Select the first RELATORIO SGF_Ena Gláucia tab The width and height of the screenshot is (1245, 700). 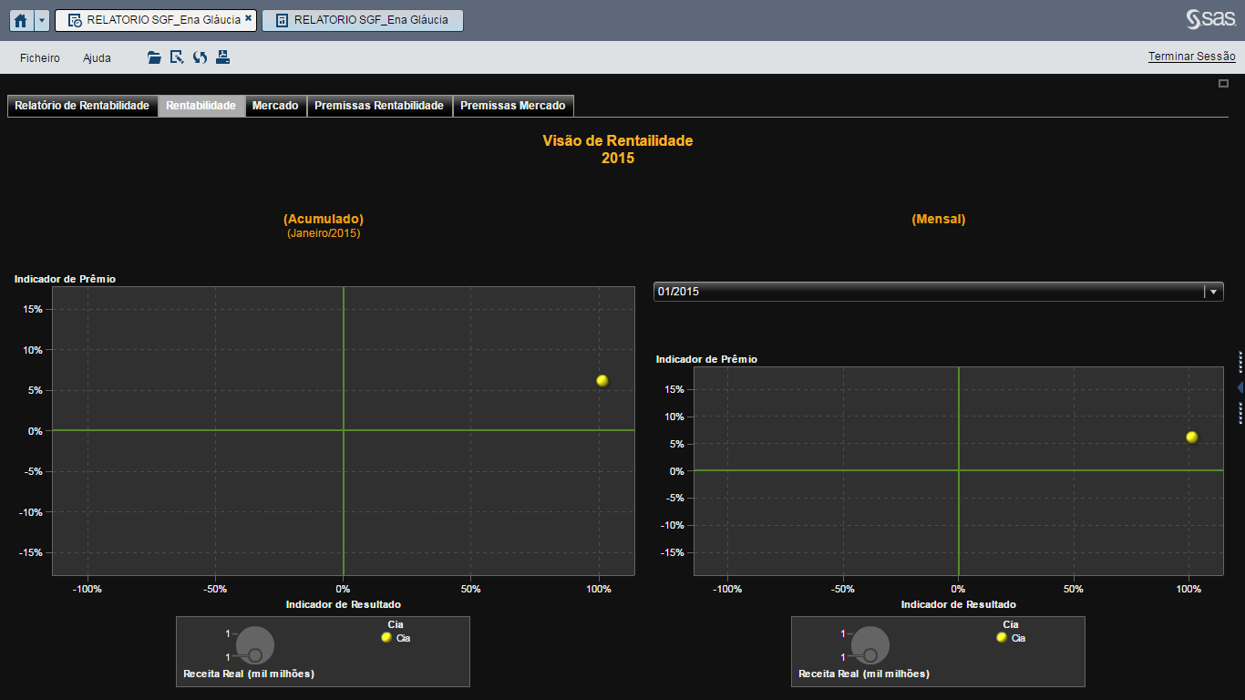(x=155, y=20)
